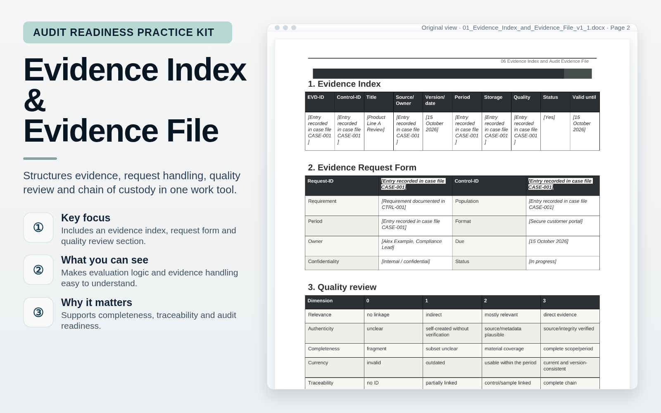The width and height of the screenshot is (661, 413).
Task: Click the '[Yes]' status cell
Action: tap(555, 131)
